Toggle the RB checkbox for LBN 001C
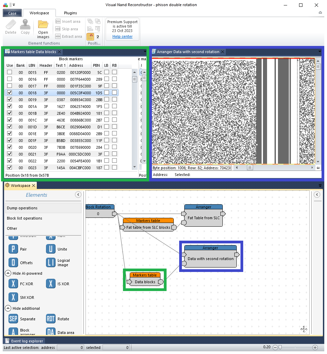Image resolution: width=327 pixels, height=354 pixels. click(x=114, y=120)
